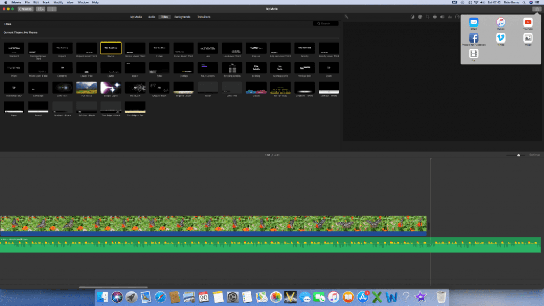Screen dimensions: 544x306
Task: Select the Titles tab
Action: (165, 16)
